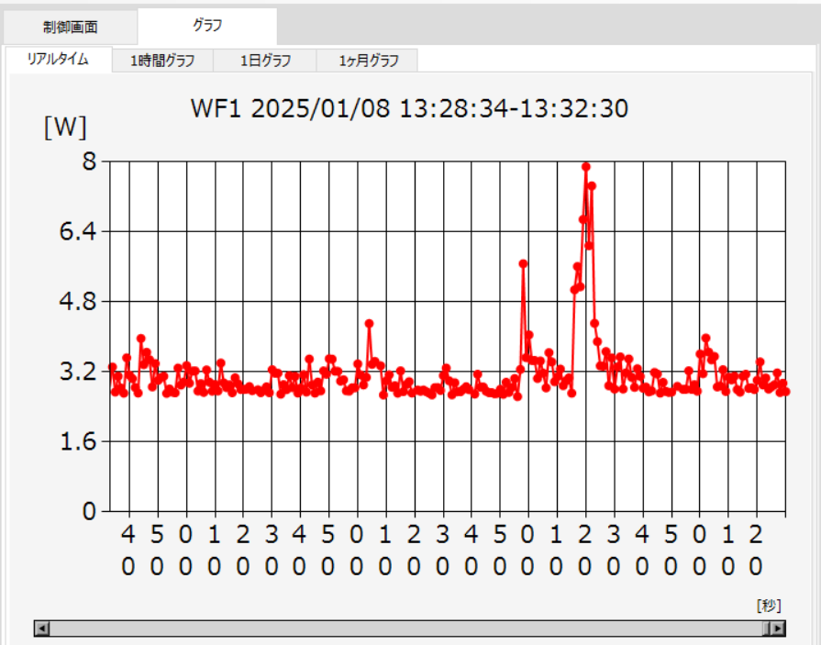
Task: Click the 0 label on Y-axis
Action: pyautogui.click(x=91, y=511)
